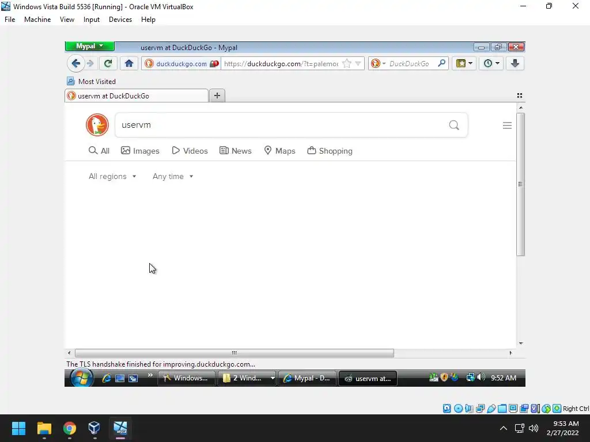The width and height of the screenshot is (590, 442).
Task: Select the uservm at DuckDuckGo tab
Action: click(137, 96)
